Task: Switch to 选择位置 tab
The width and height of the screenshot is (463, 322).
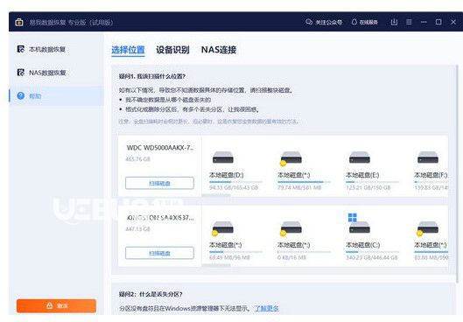Action: click(128, 50)
